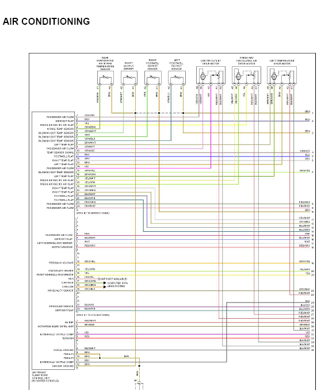Click the AIR CONDITIONING diagram title

(x=46, y=21)
